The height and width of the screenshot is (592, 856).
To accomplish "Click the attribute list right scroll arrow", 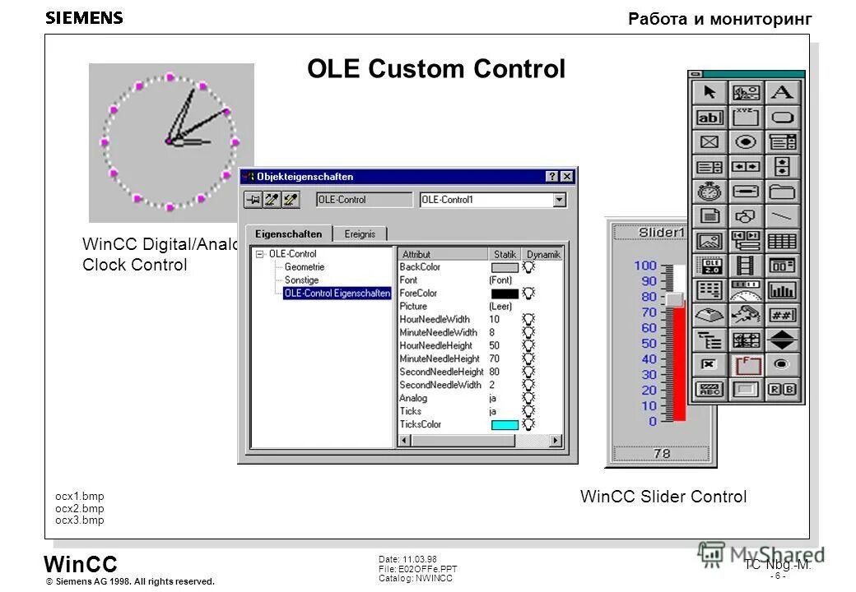I will [x=556, y=441].
